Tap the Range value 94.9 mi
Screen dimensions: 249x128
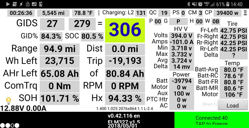click(x=58, y=49)
